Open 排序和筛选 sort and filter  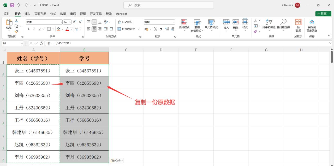click(269, 25)
